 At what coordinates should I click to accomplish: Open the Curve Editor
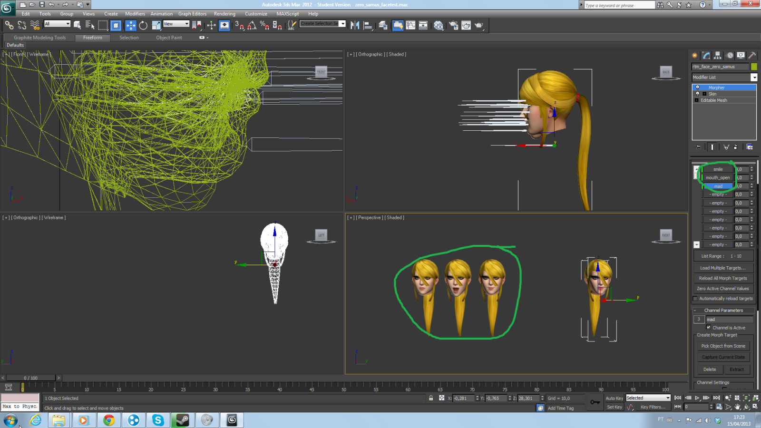tap(410, 25)
